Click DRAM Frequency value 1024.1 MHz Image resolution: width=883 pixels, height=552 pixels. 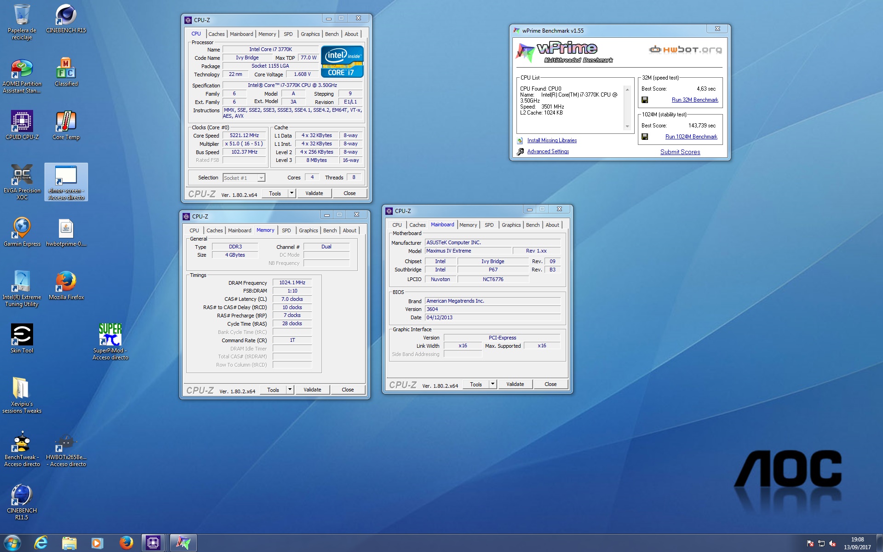pos(292,282)
